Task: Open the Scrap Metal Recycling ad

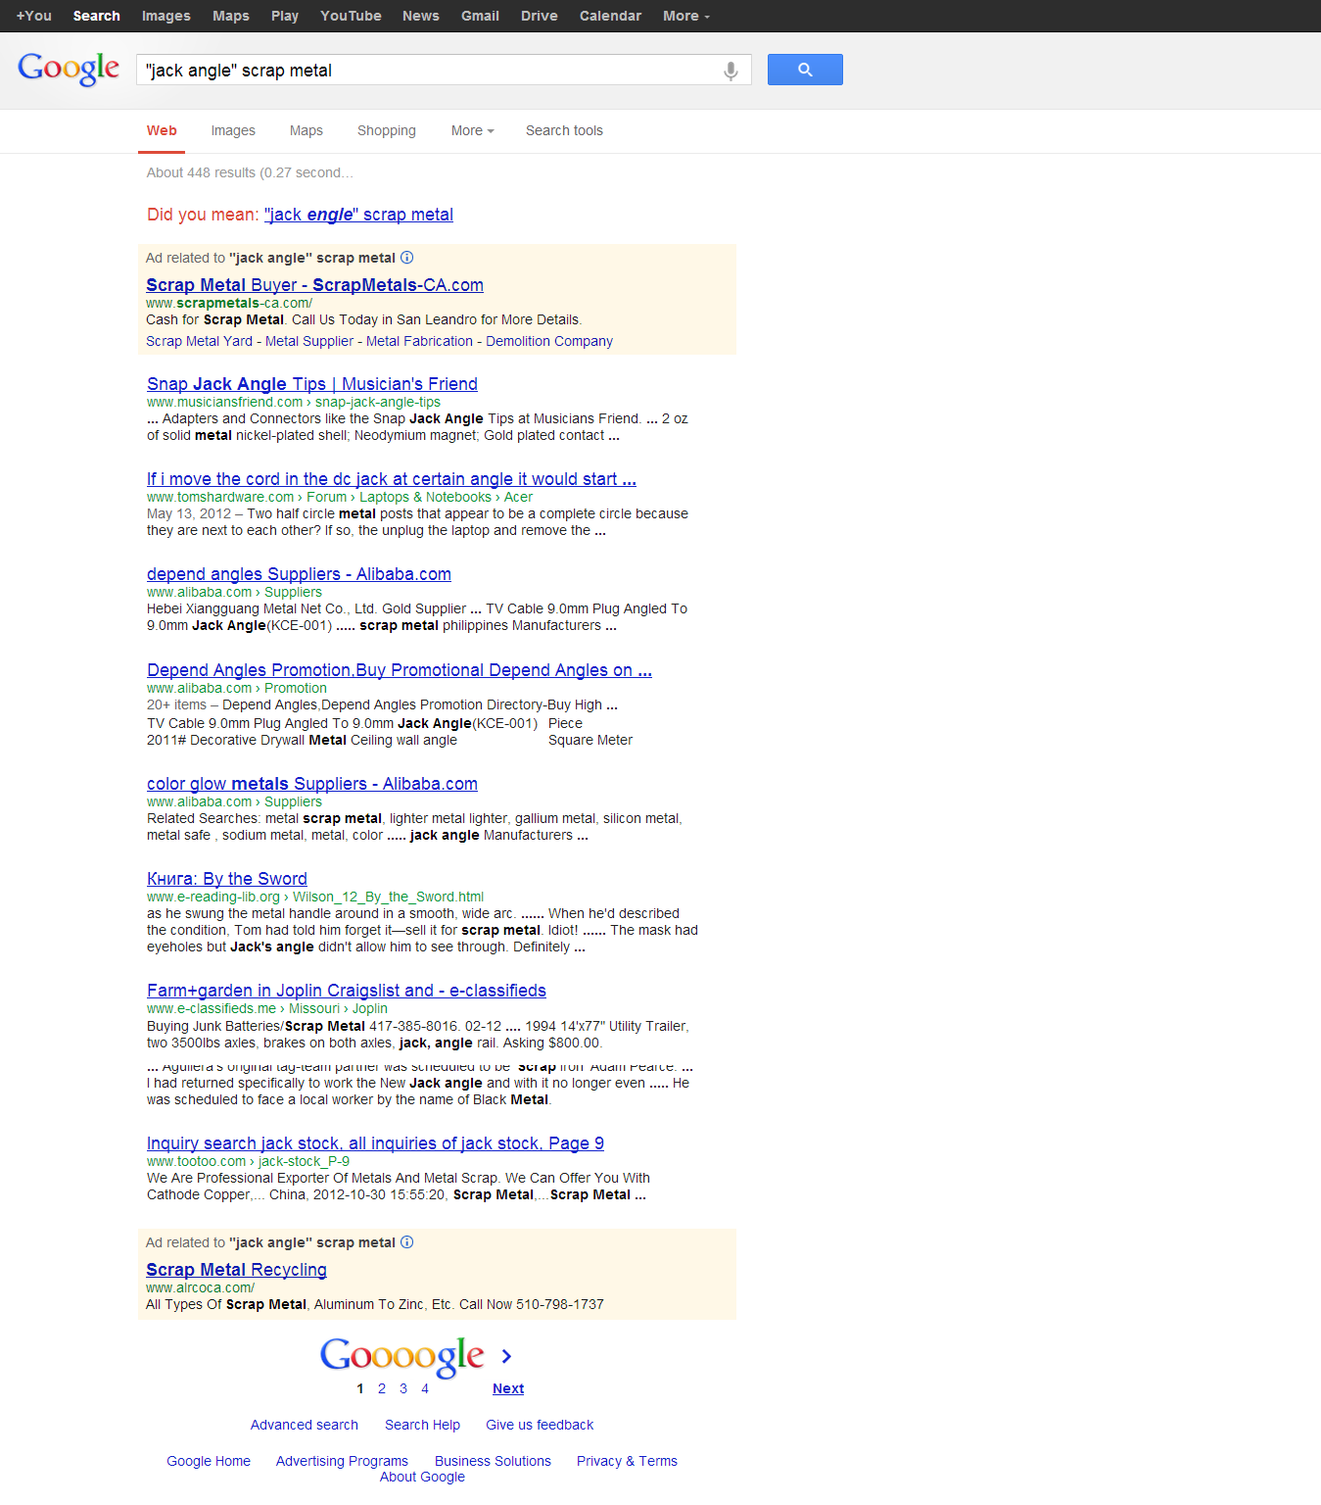Action: (x=236, y=1270)
